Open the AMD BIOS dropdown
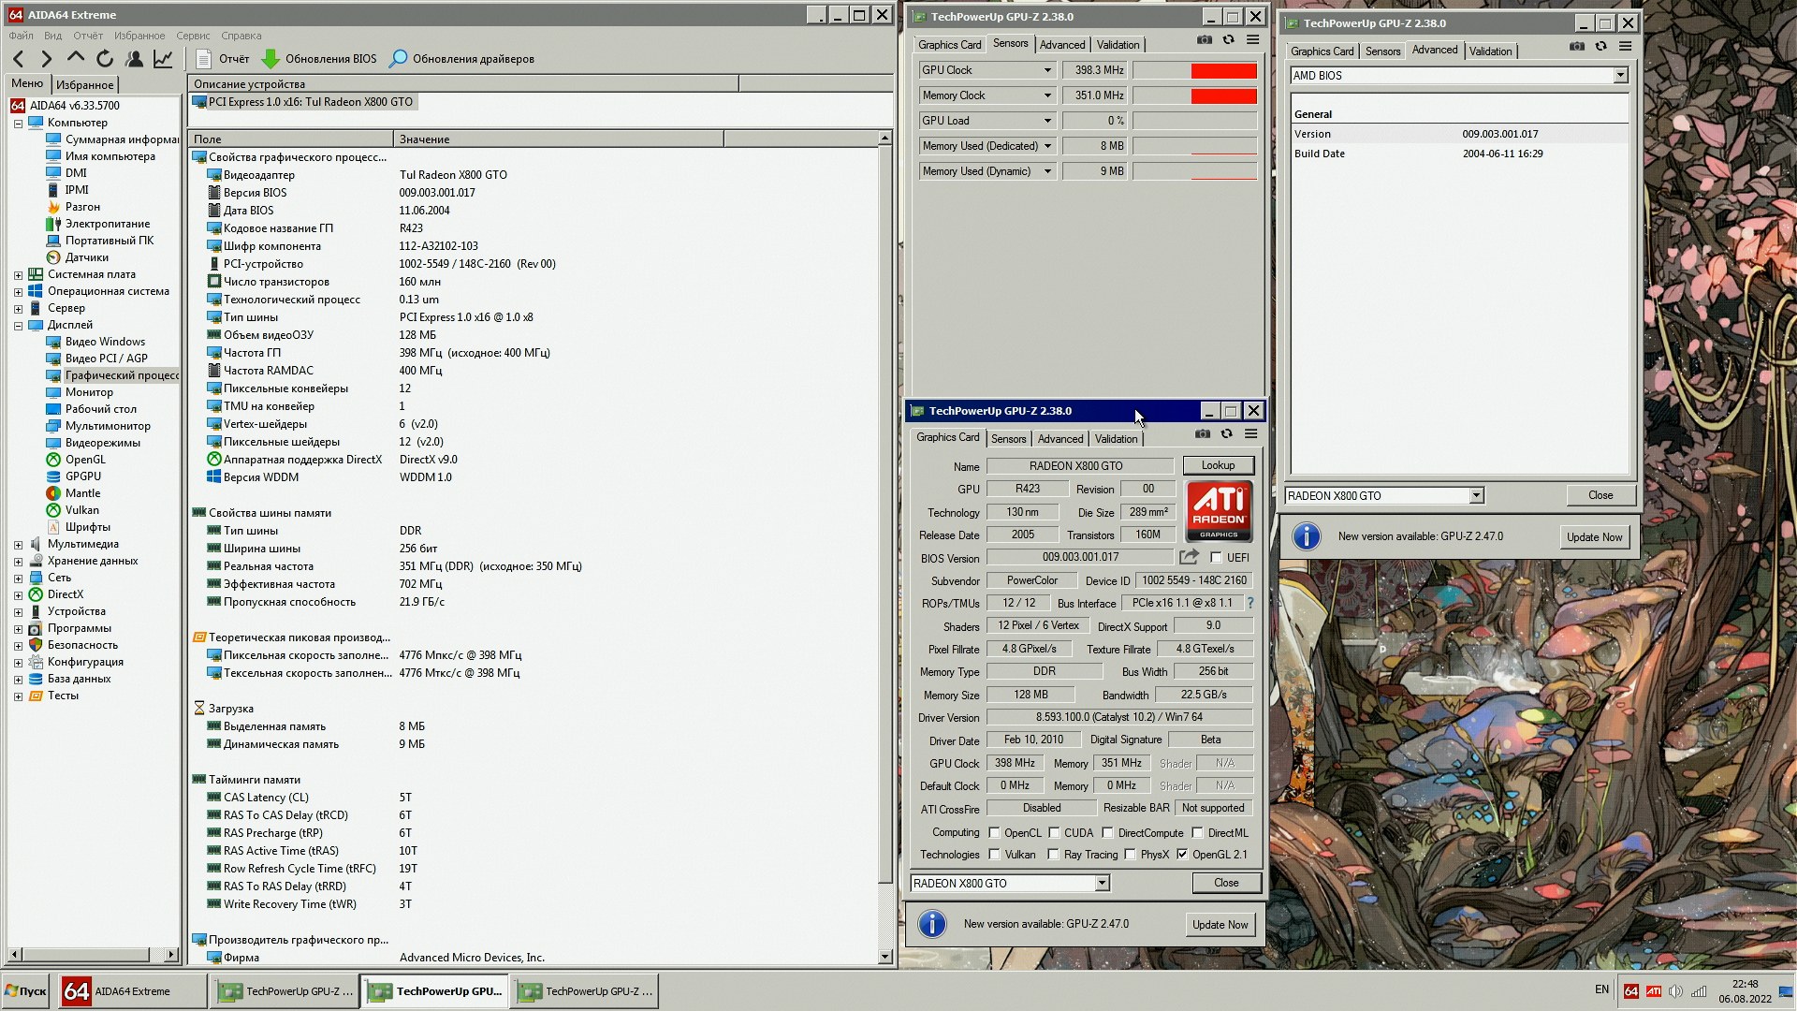Viewport: 1797px width, 1011px height. point(1620,76)
